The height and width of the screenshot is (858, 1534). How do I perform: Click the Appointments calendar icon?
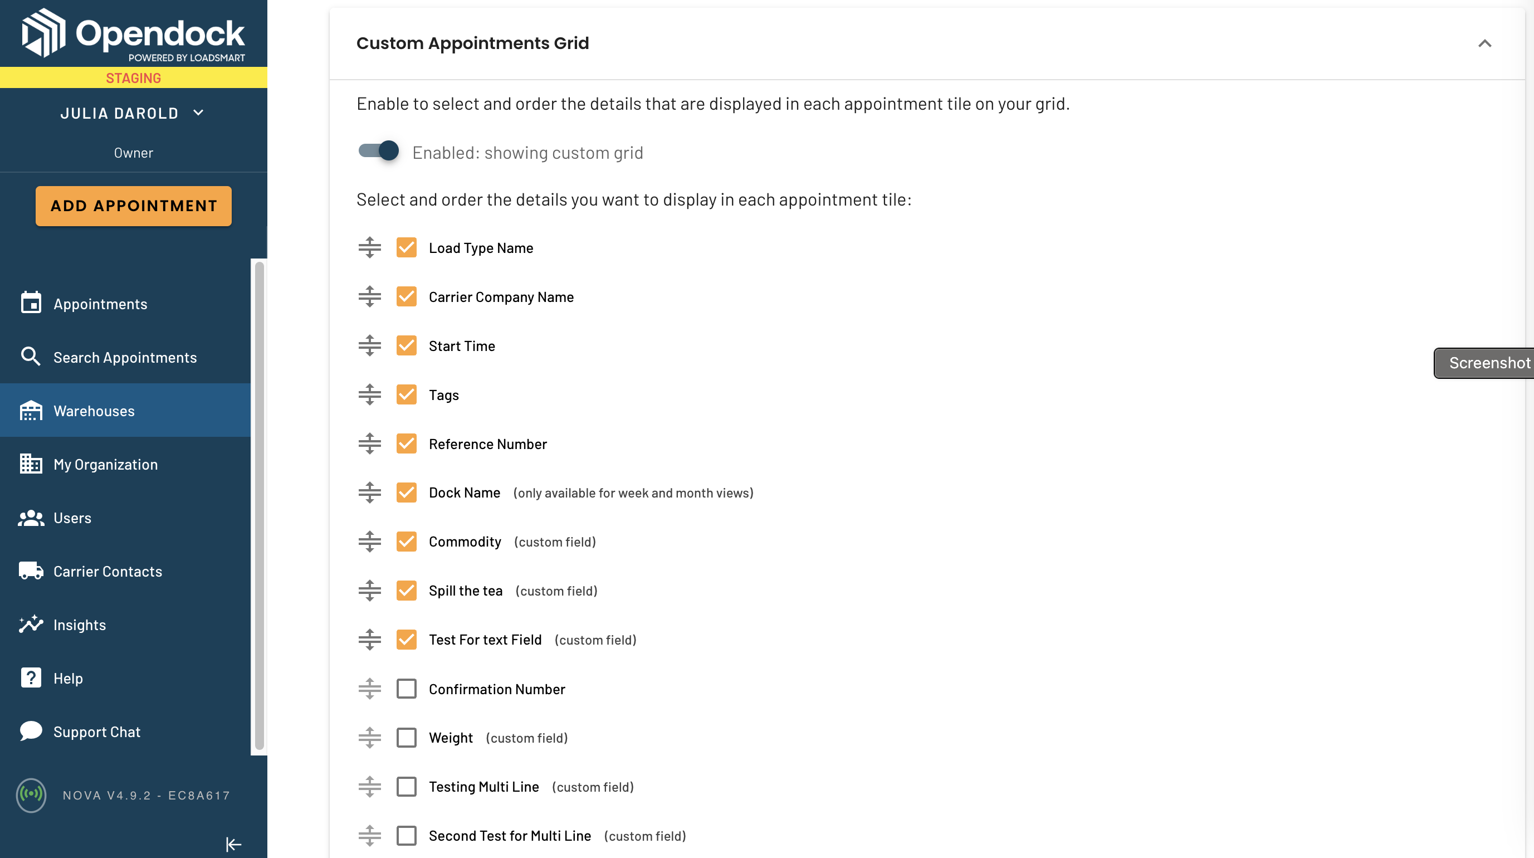(31, 303)
